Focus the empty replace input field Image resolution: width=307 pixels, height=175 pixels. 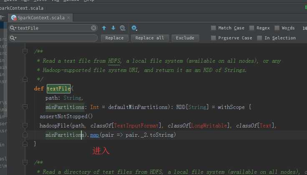tap(53, 38)
